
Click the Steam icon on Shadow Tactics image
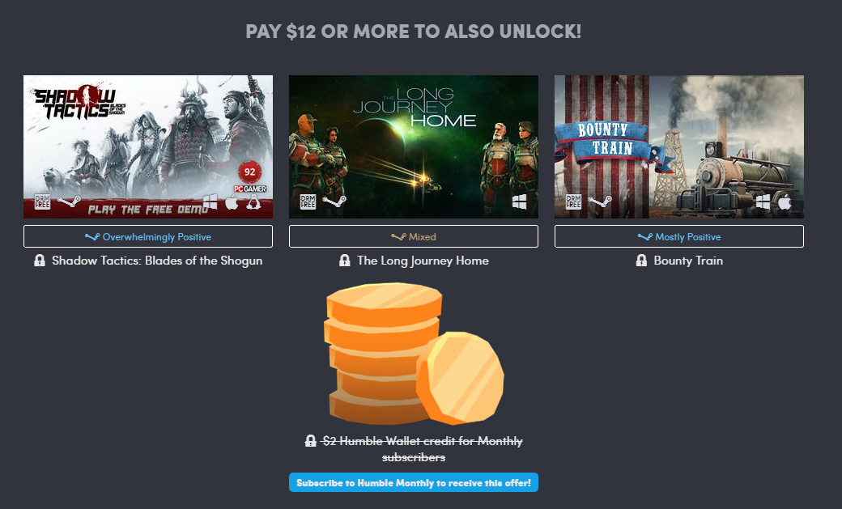point(69,201)
